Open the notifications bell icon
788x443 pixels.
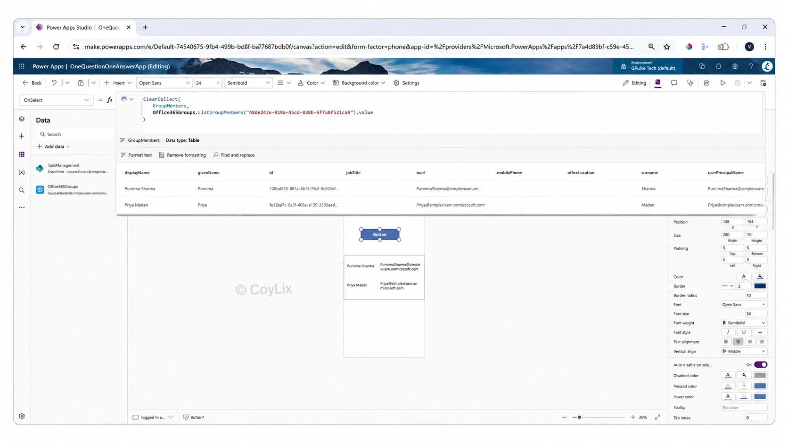[718, 66]
